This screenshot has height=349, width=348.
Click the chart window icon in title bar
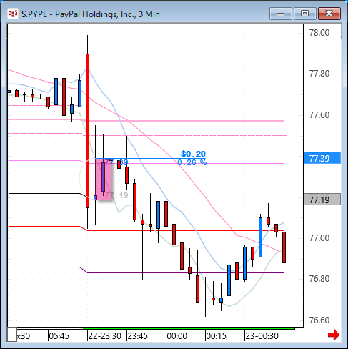(12, 14)
